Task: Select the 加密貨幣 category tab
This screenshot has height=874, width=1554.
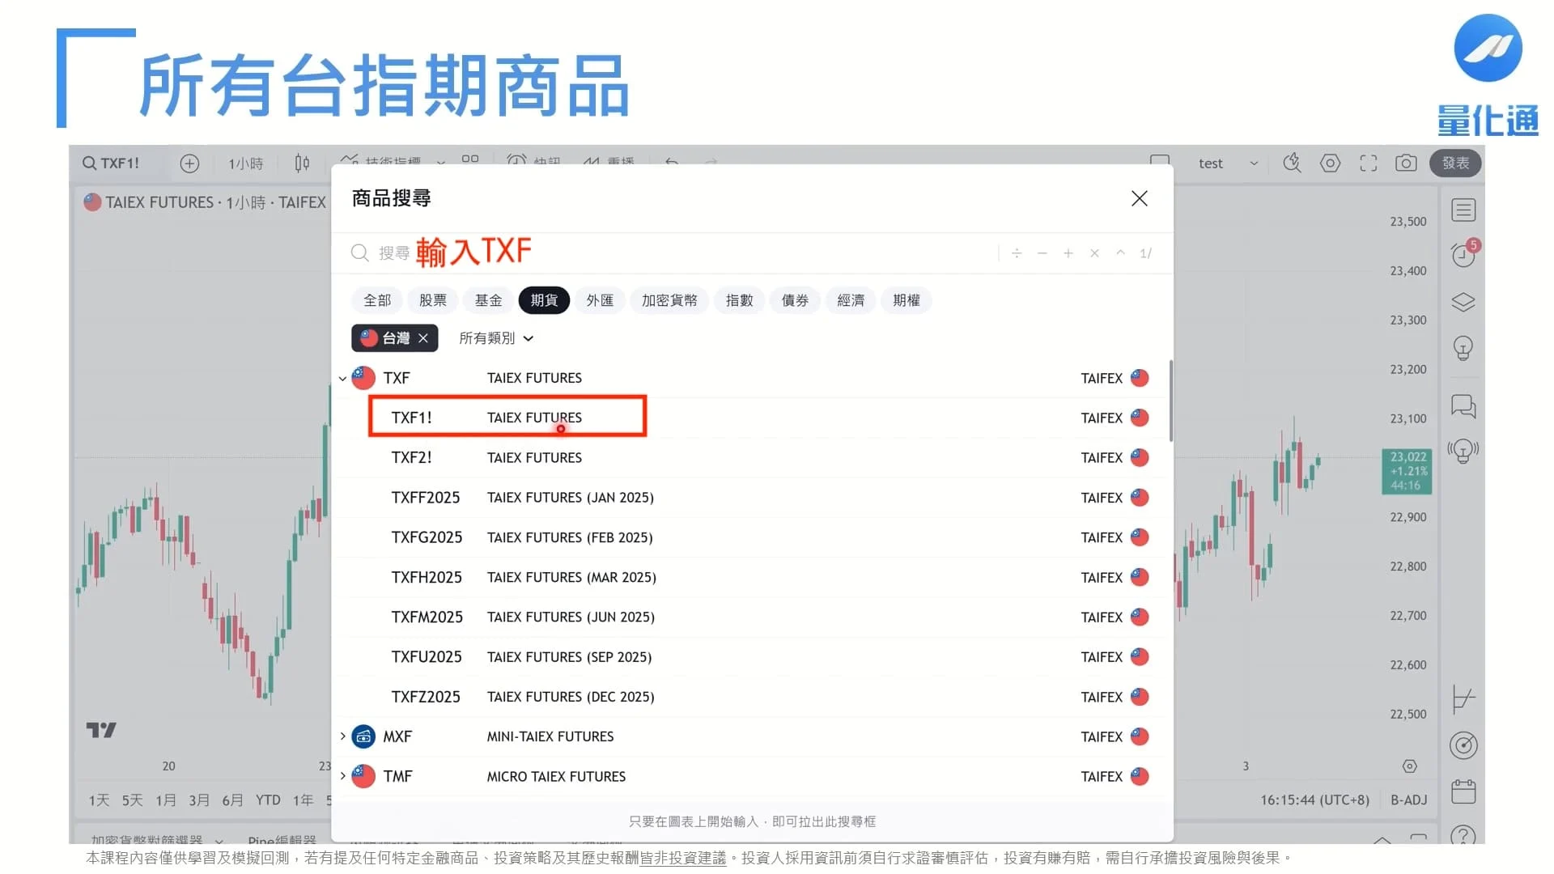Action: [x=669, y=300]
